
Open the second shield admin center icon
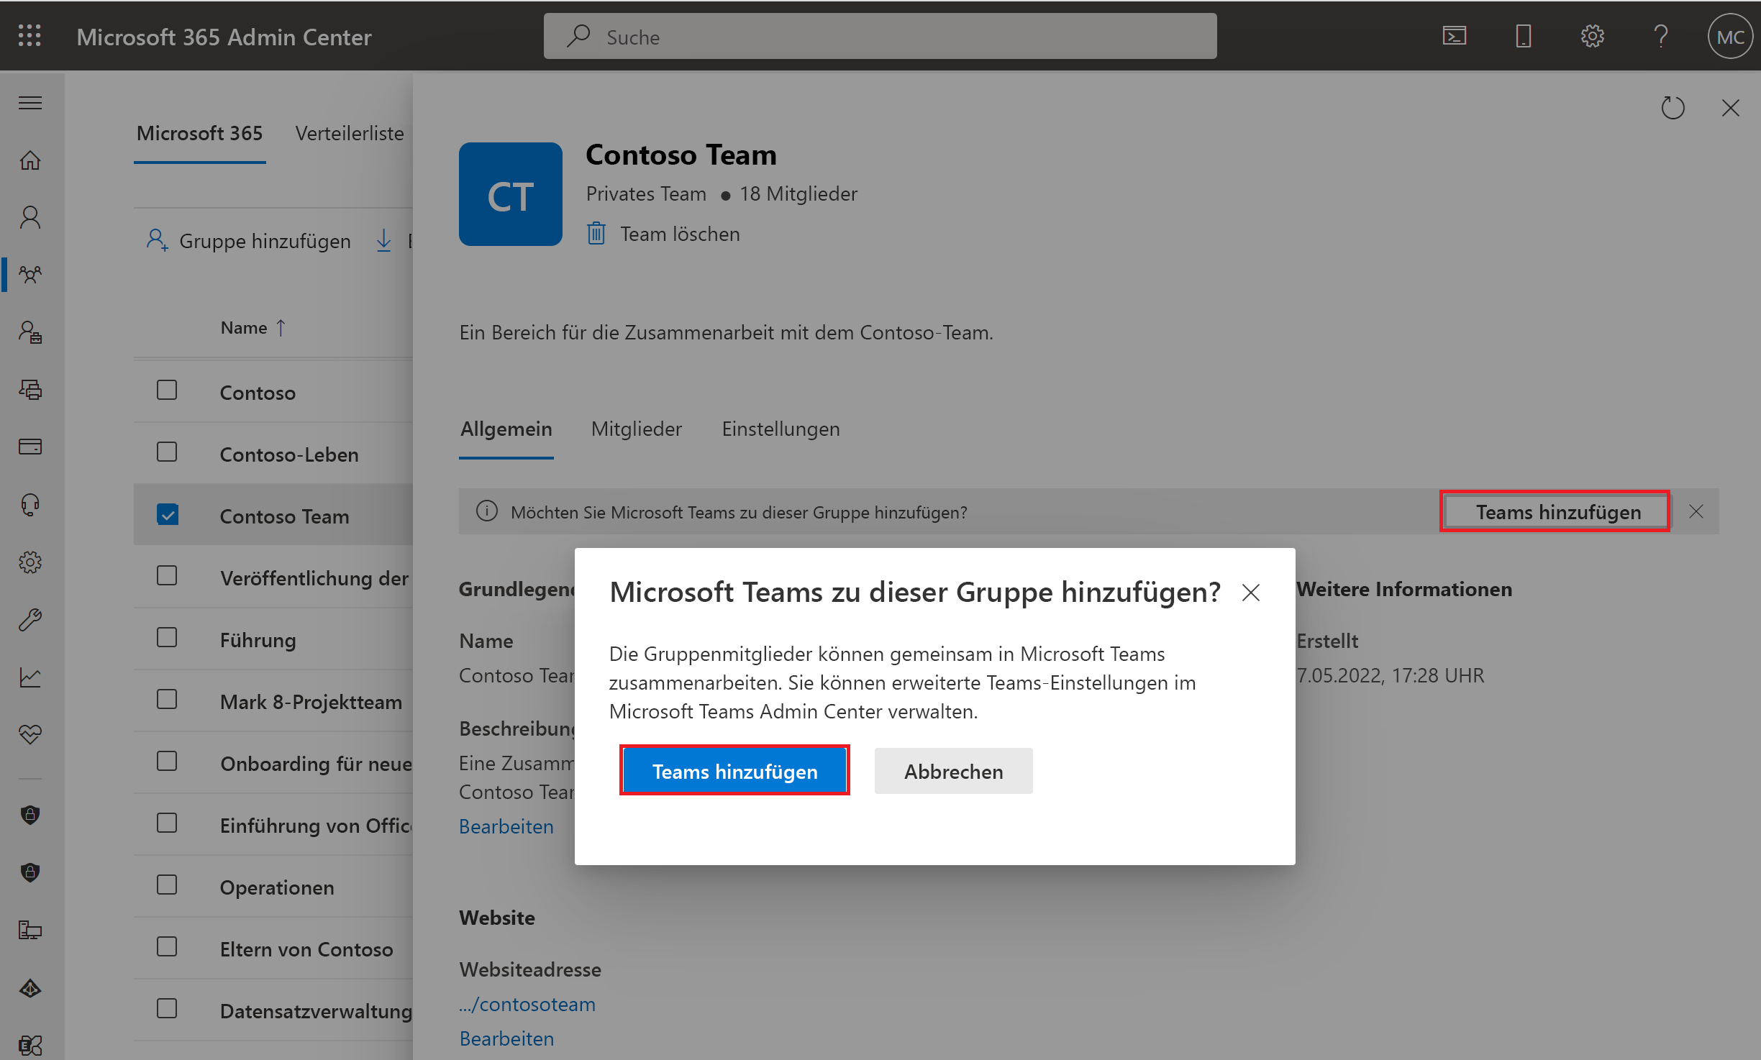pos(29,872)
